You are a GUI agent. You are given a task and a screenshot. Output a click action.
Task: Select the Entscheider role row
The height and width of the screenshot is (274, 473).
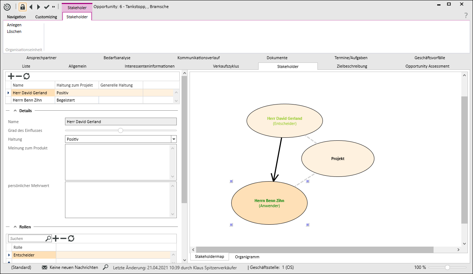[x=89, y=255]
